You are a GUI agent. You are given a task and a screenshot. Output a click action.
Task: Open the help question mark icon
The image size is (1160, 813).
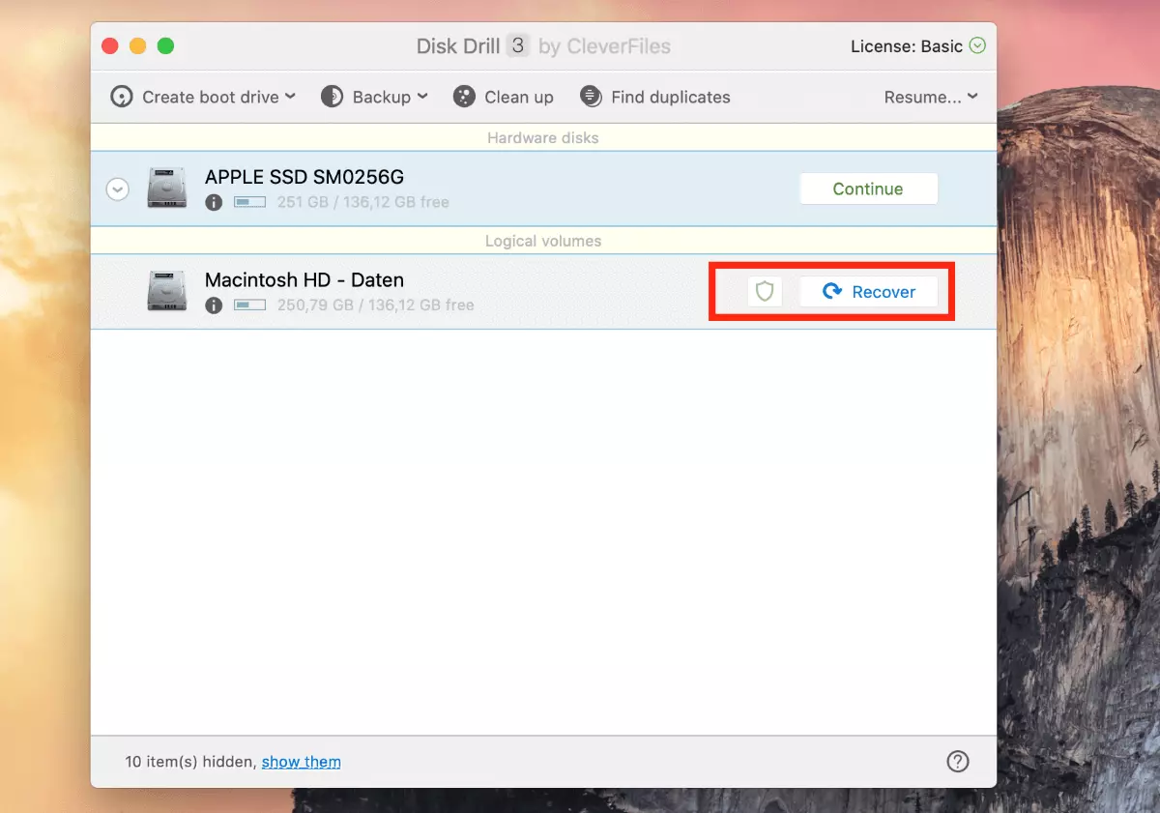[x=957, y=761]
